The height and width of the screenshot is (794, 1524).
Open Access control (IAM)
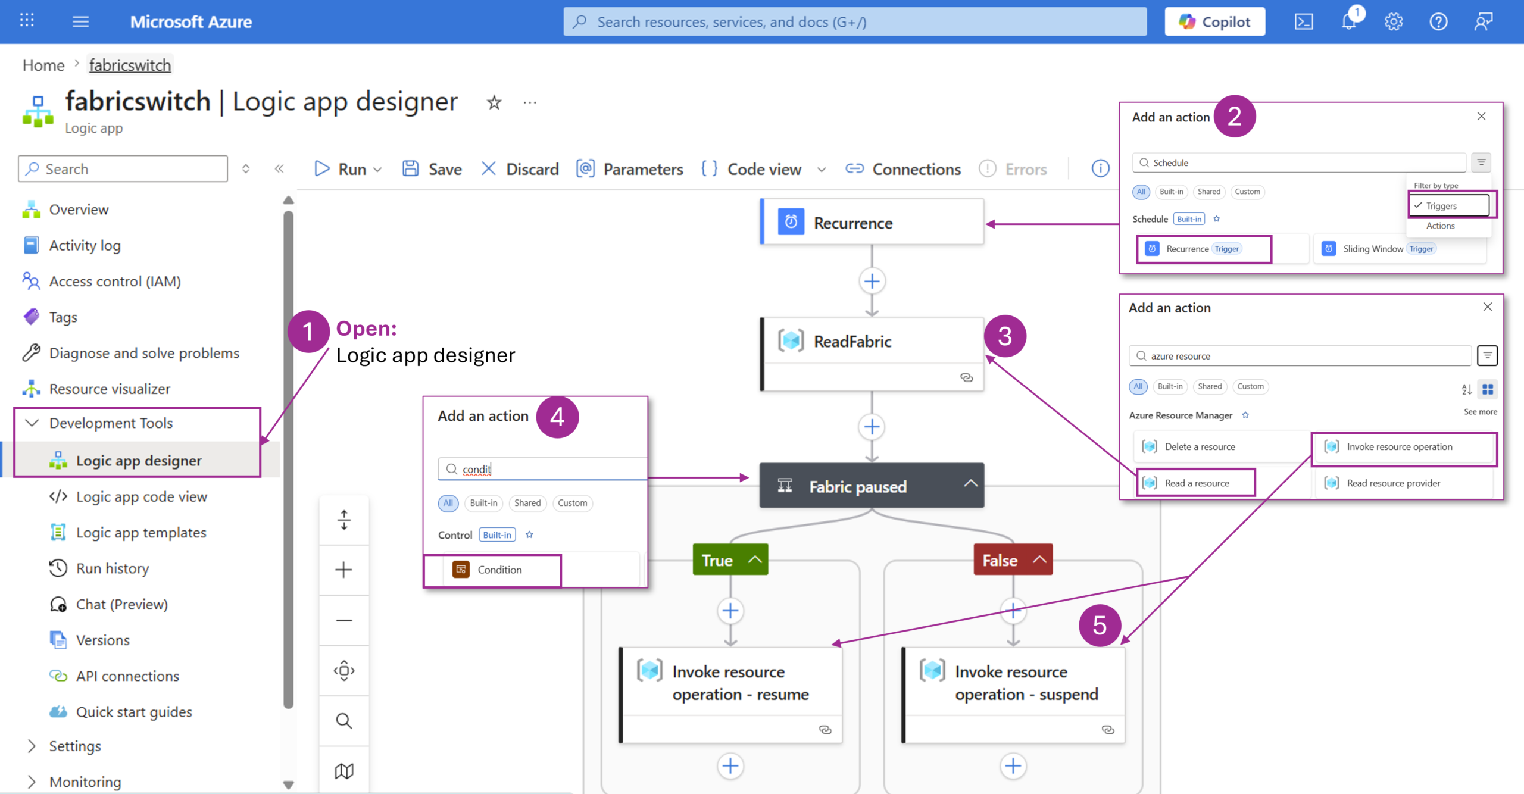115,281
